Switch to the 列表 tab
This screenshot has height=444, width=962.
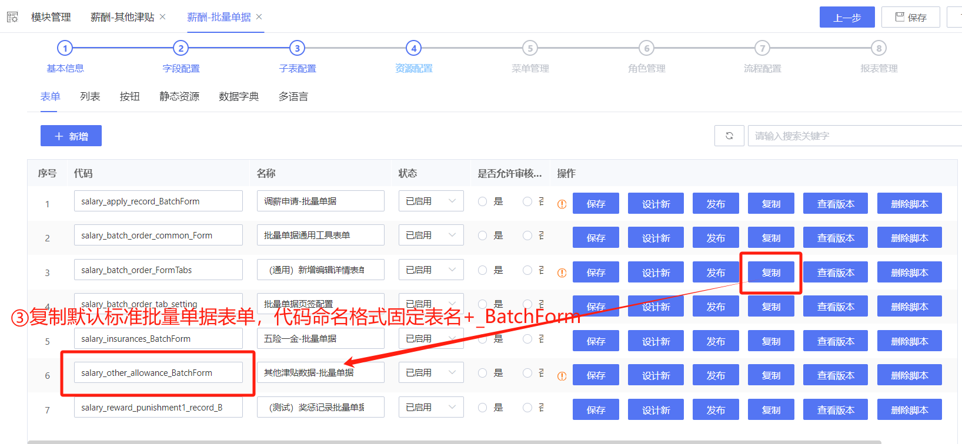(x=90, y=96)
